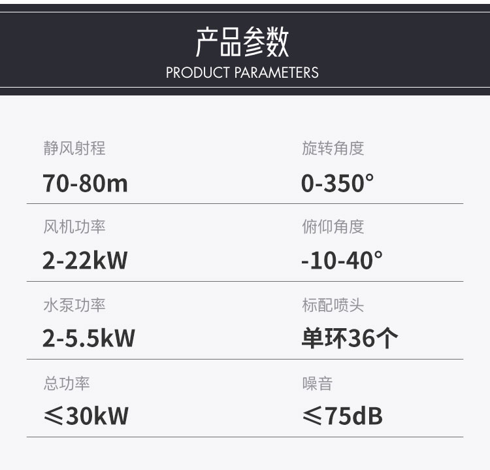Click the 0-350° rotation value
Image resolution: width=490 pixels, height=470 pixels.
[x=337, y=183]
